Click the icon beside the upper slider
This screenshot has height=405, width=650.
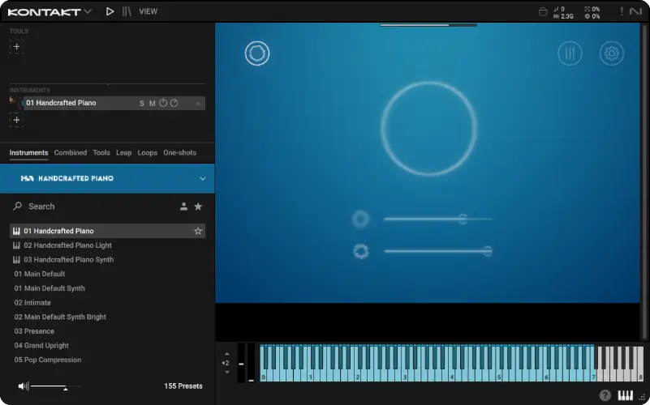tap(360, 219)
